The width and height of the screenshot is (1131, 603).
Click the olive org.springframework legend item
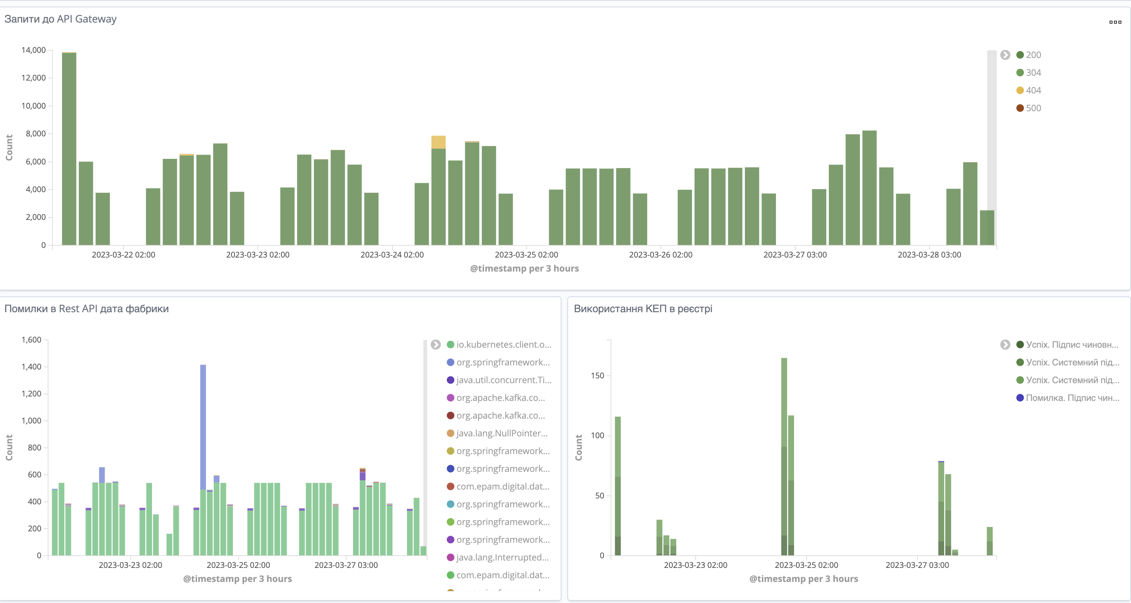(498, 451)
